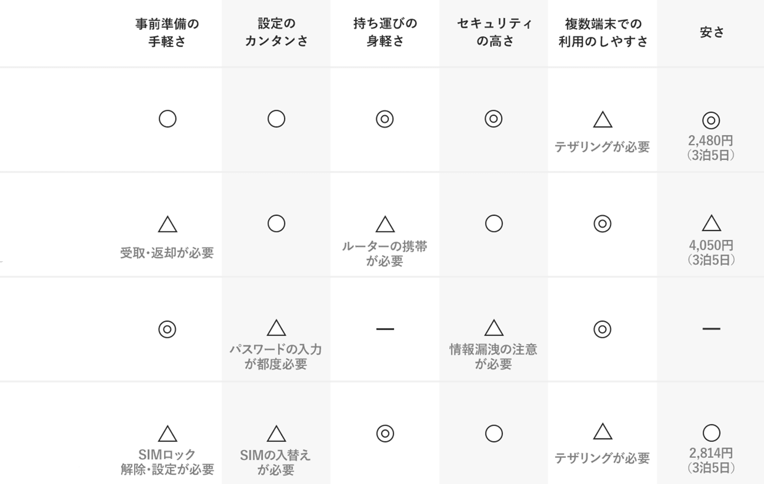Click the triangle above 受取・返却が必要
Viewport: 764px width, 484px height.
tap(168, 225)
